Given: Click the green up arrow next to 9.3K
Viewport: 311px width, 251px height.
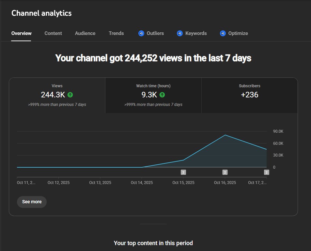Looking at the screenshot, I should click(x=163, y=95).
